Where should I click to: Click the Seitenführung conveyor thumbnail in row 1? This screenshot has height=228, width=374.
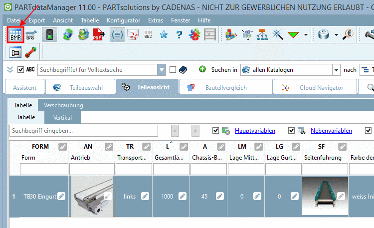325,196
